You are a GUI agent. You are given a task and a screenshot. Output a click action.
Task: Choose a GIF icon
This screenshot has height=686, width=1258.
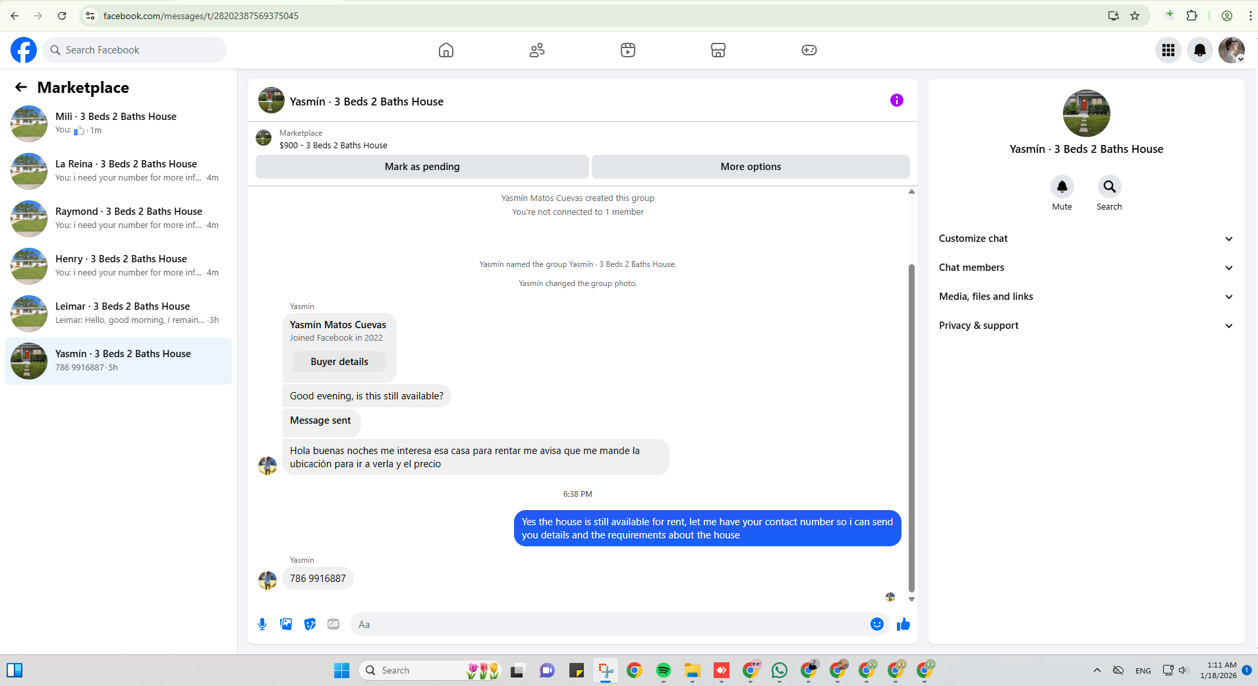click(333, 624)
